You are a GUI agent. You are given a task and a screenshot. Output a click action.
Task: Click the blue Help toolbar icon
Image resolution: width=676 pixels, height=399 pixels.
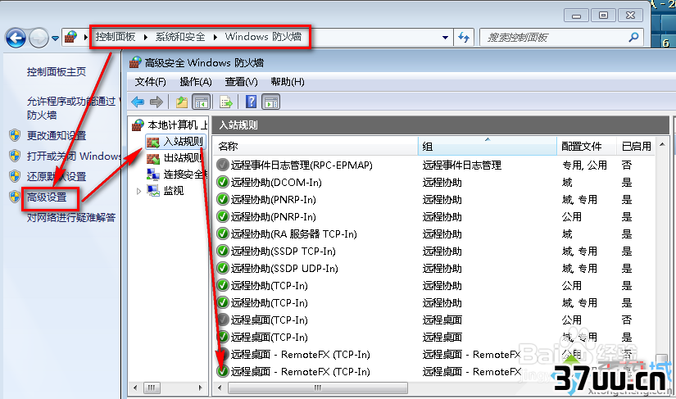tap(251, 102)
